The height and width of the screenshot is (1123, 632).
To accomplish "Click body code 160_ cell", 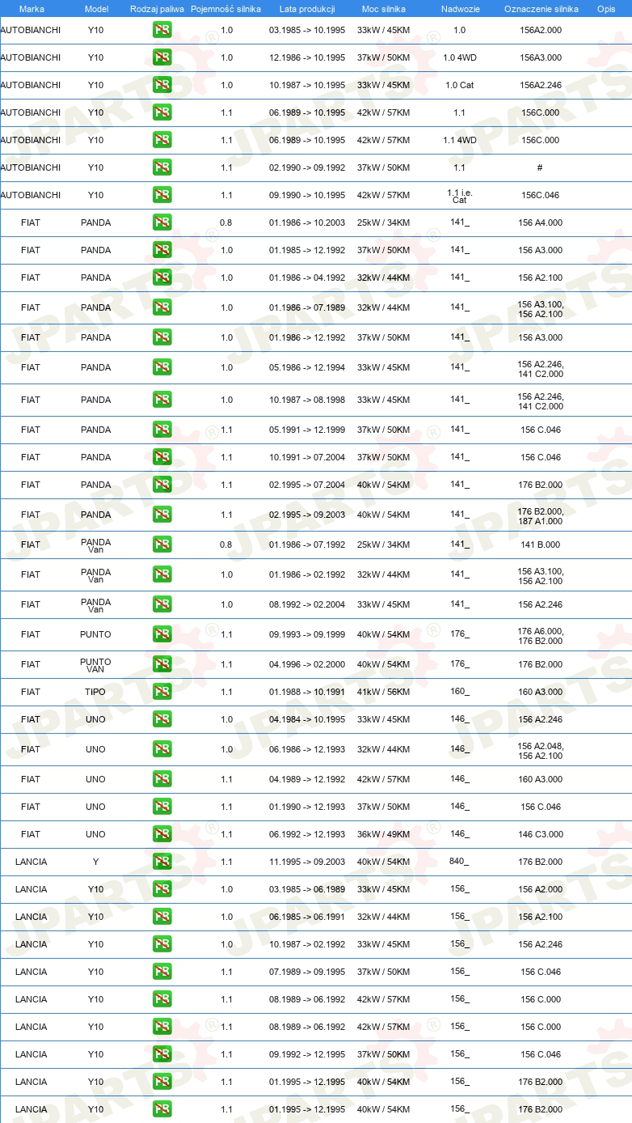I will tap(460, 692).
